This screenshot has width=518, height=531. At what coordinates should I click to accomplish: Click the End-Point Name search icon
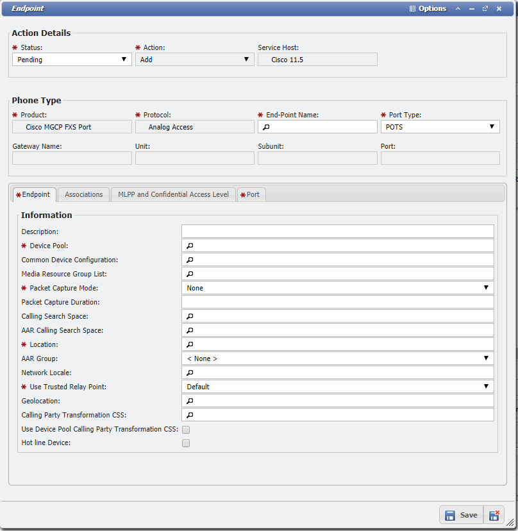pos(266,127)
